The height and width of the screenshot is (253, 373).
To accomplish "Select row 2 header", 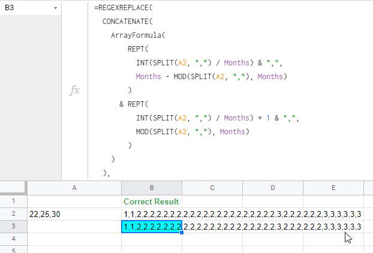I will pyautogui.click(x=14, y=214).
